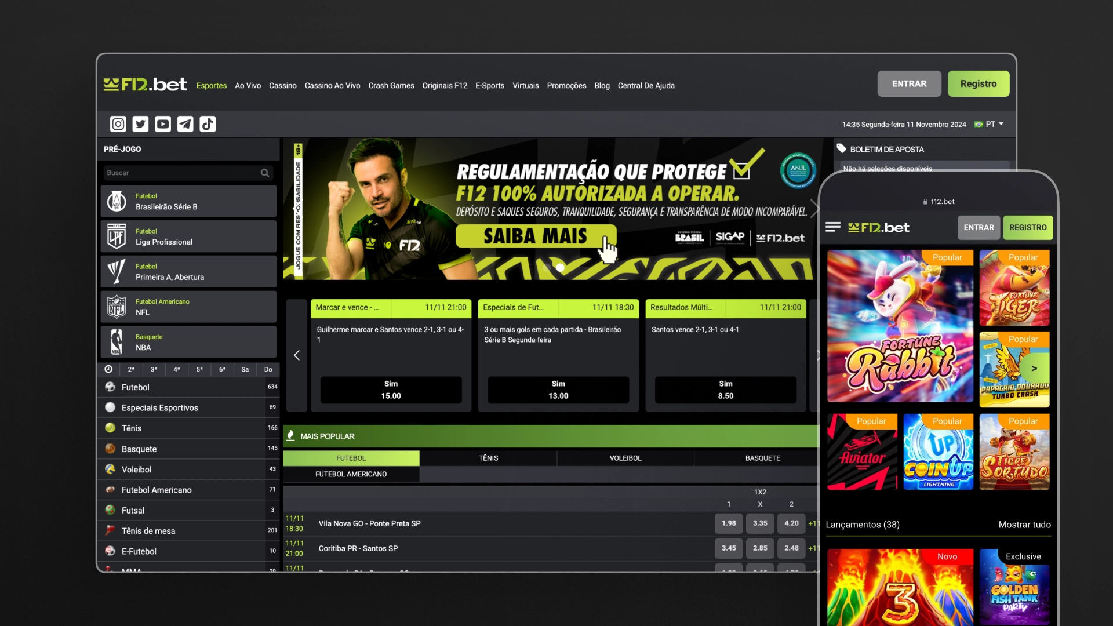Click the Futebol Americano ball icon
1113x626 pixels.
click(110, 490)
